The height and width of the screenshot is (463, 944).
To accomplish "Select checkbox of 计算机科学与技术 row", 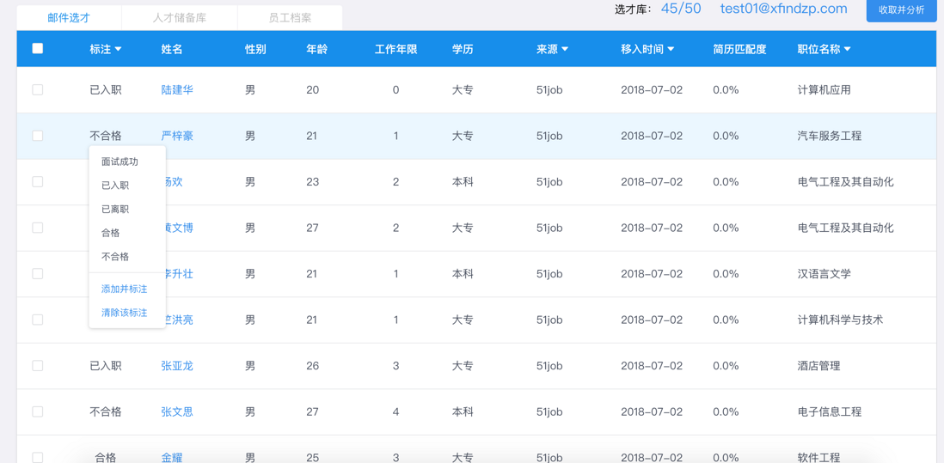I will click(x=37, y=320).
